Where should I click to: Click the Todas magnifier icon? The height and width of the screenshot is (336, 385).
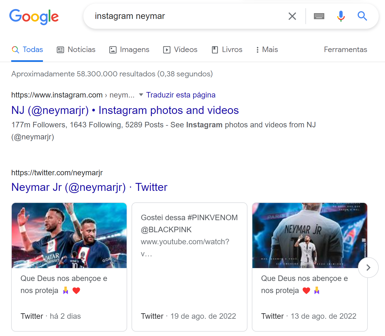(x=15, y=50)
